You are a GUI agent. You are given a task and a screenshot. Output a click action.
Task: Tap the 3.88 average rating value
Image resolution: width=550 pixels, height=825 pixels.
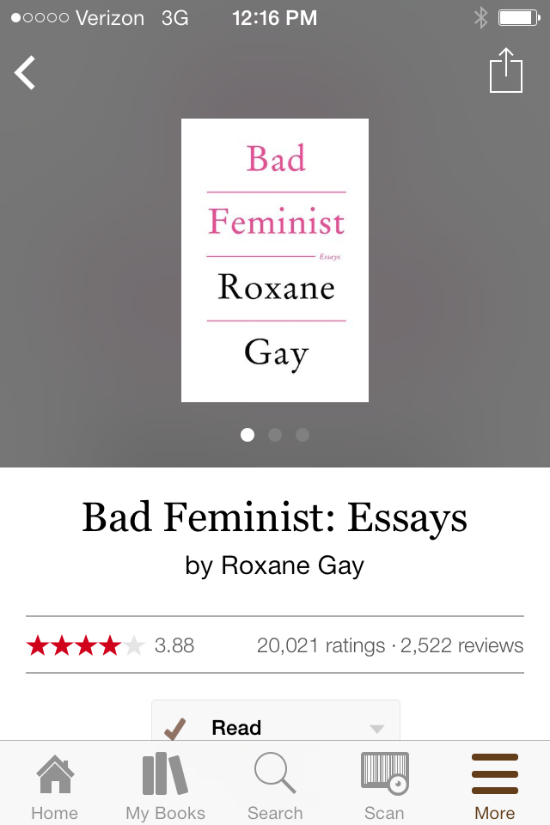point(174,645)
